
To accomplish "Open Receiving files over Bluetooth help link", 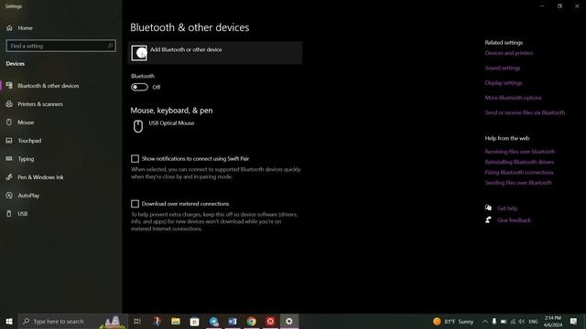I will pyautogui.click(x=520, y=152).
